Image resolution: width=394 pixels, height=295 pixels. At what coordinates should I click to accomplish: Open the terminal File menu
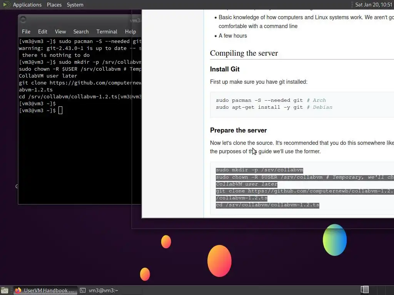pos(26,31)
